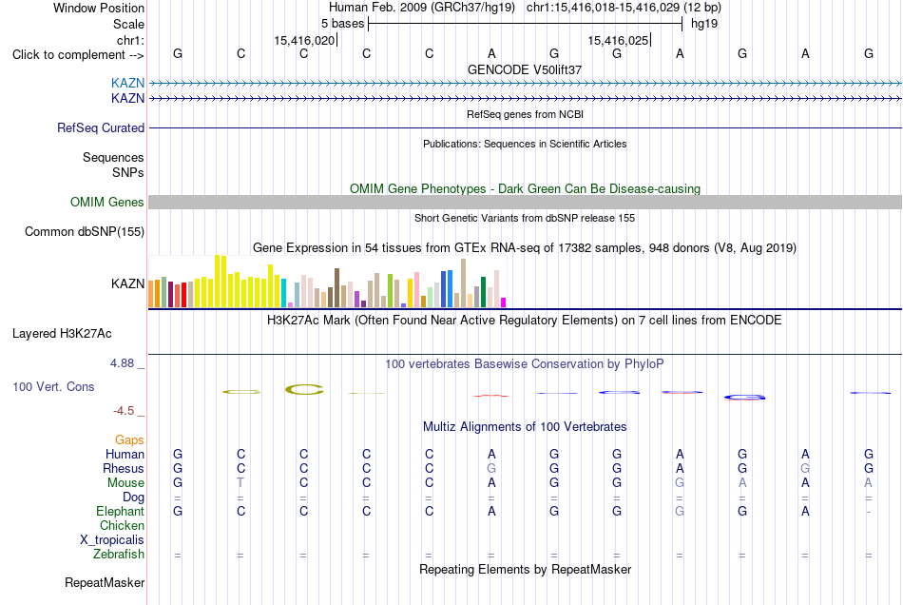
Task: Click the RepeatMasker track label
Action: tap(105, 582)
